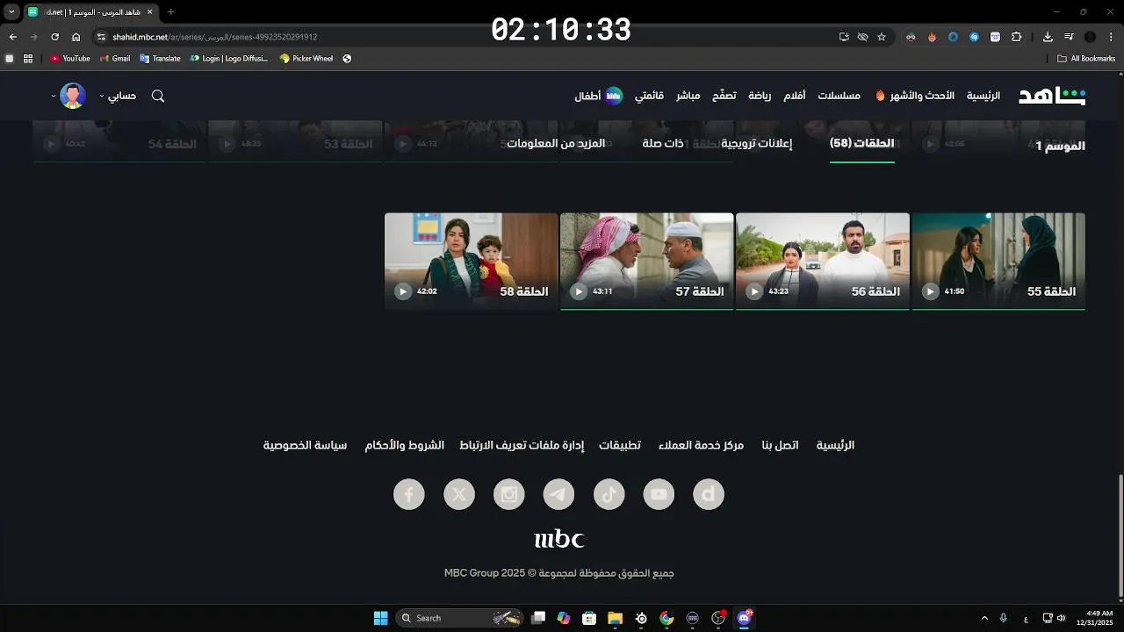The width and height of the screenshot is (1124, 632).
Task: Open the Chrome downloads icon
Action: [x=1048, y=37]
